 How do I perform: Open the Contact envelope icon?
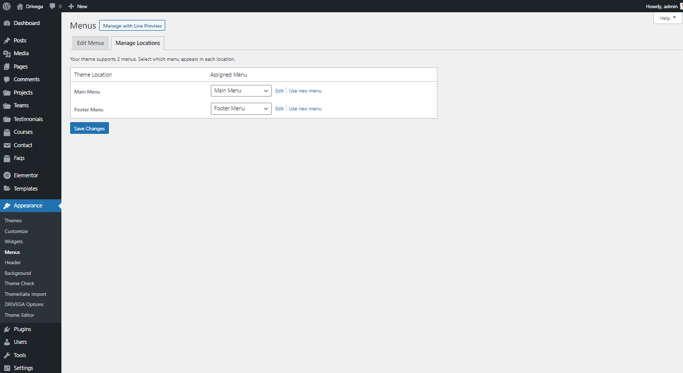pyautogui.click(x=7, y=145)
